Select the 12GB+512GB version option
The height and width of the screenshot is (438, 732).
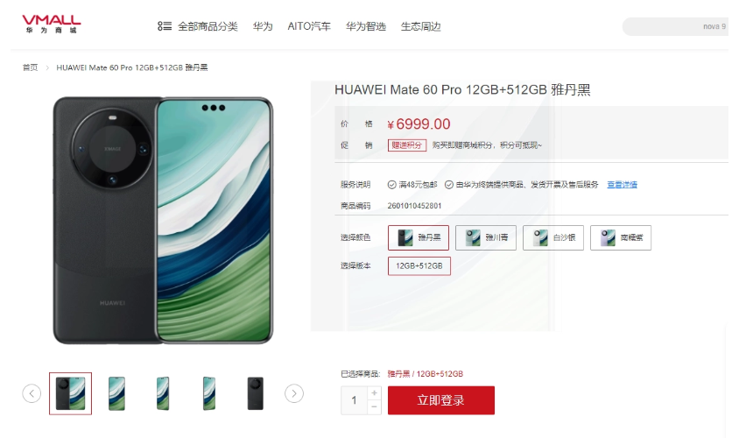[x=419, y=266]
